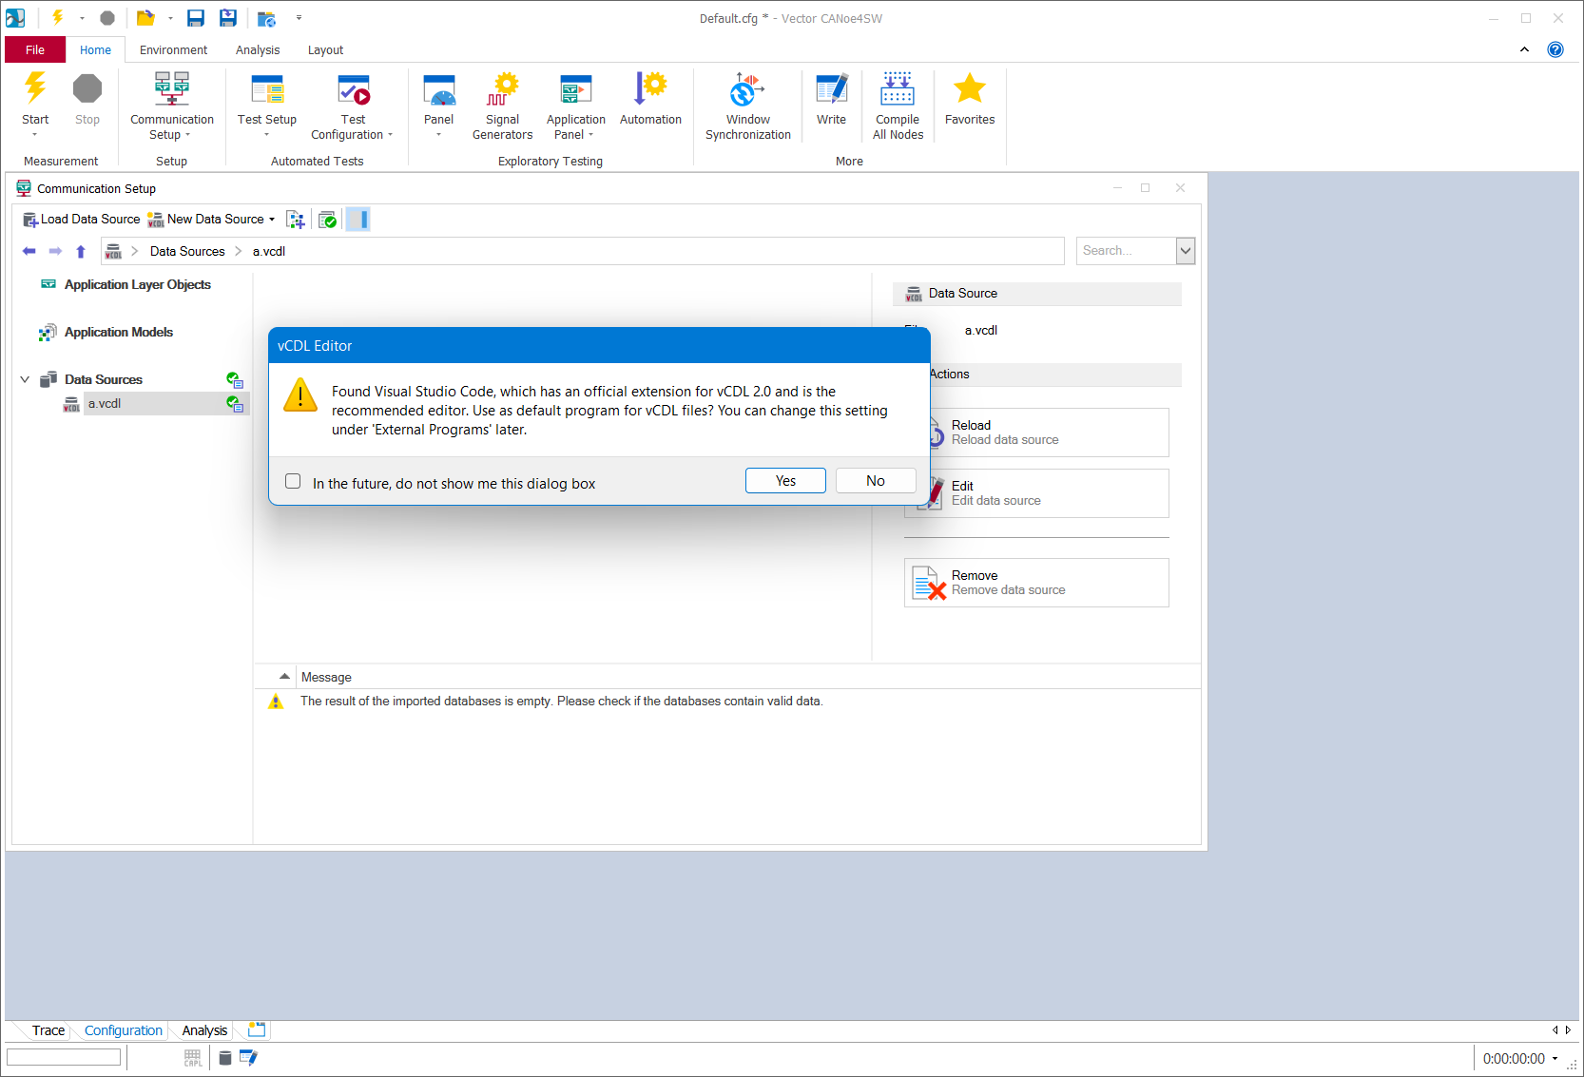
Task: Navigate up one level with the up arrow
Action: click(81, 251)
